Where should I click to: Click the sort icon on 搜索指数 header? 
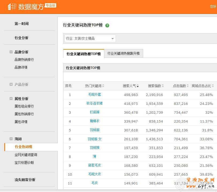coord(163,86)
